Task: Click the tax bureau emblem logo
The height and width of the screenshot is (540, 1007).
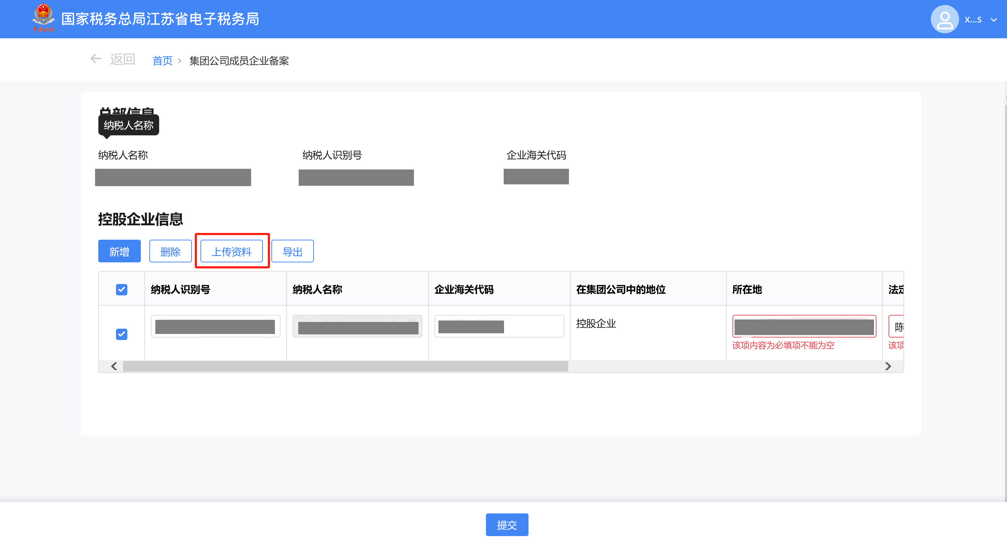Action: point(43,18)
